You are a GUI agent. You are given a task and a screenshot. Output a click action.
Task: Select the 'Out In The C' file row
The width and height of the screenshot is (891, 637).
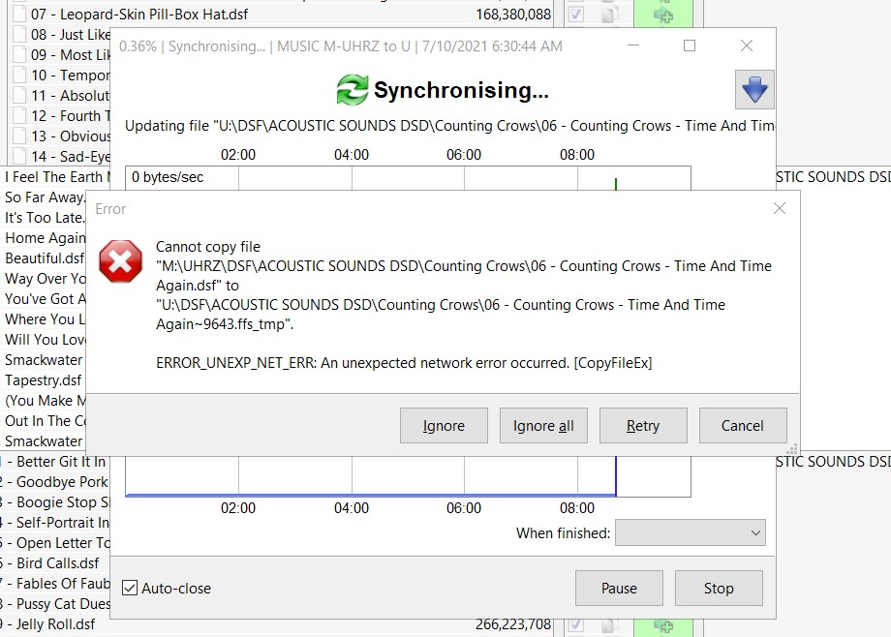tap(44, 421)
